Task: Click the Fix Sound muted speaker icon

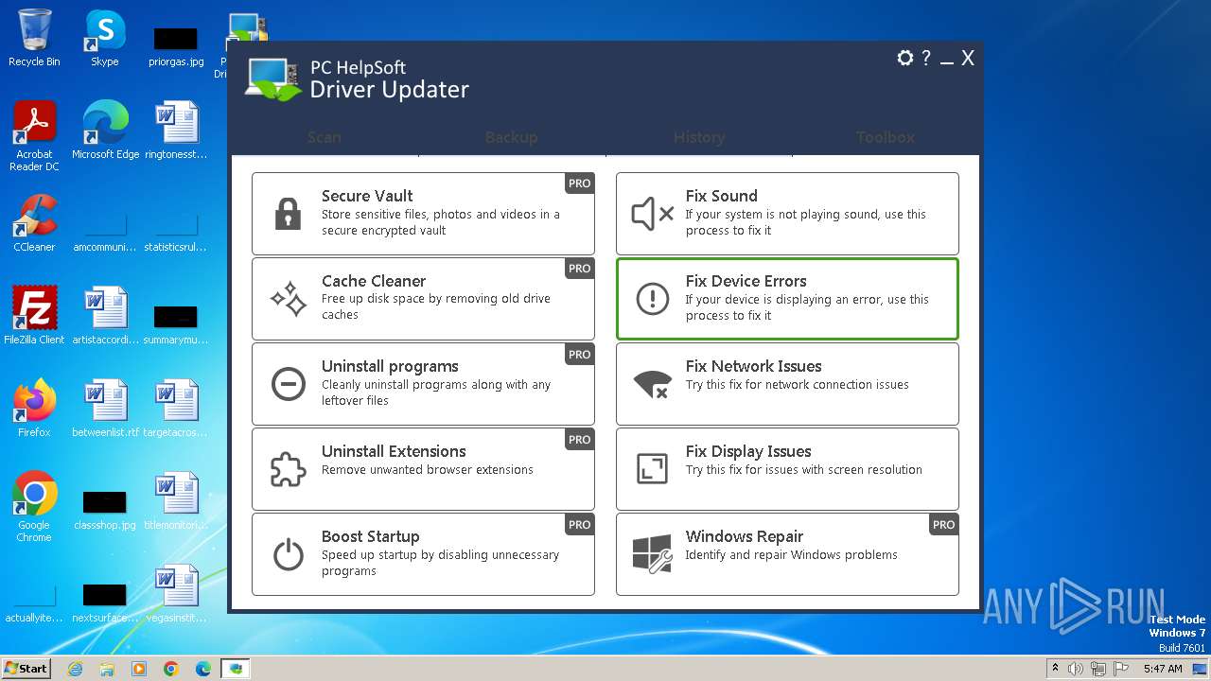Action: pos(653,215)
